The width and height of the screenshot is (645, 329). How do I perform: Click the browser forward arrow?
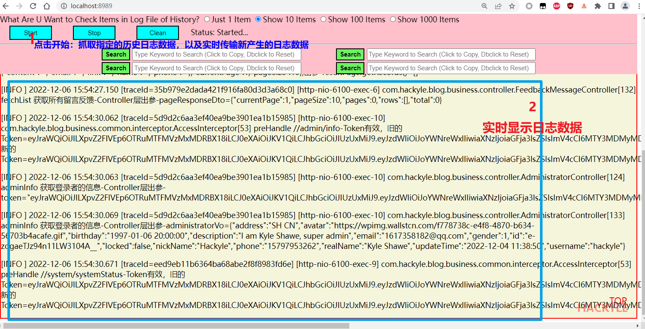19,6
